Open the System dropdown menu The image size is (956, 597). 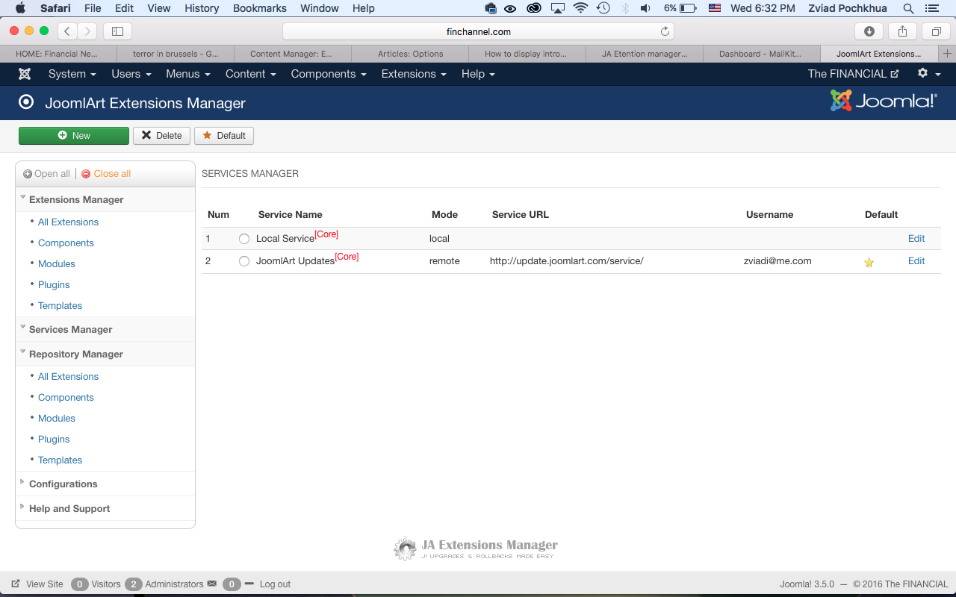[72, 74]
